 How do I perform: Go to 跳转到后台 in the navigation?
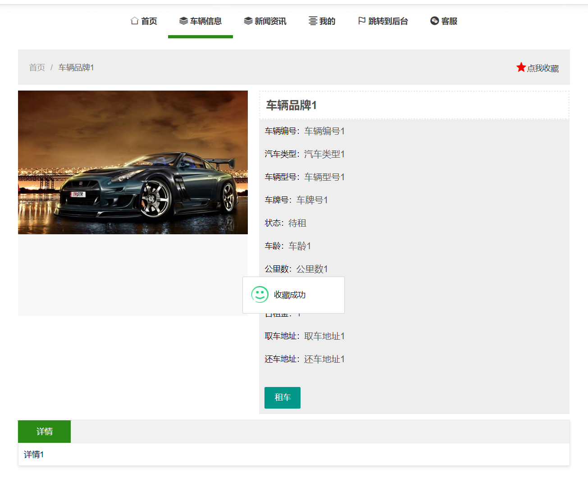[383, 21]
